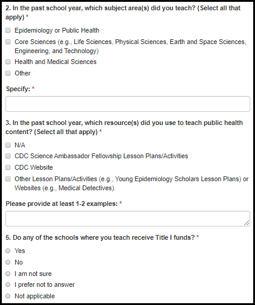Click the Health and Medical Sciences label
The image size is (255, 305).
56,62
